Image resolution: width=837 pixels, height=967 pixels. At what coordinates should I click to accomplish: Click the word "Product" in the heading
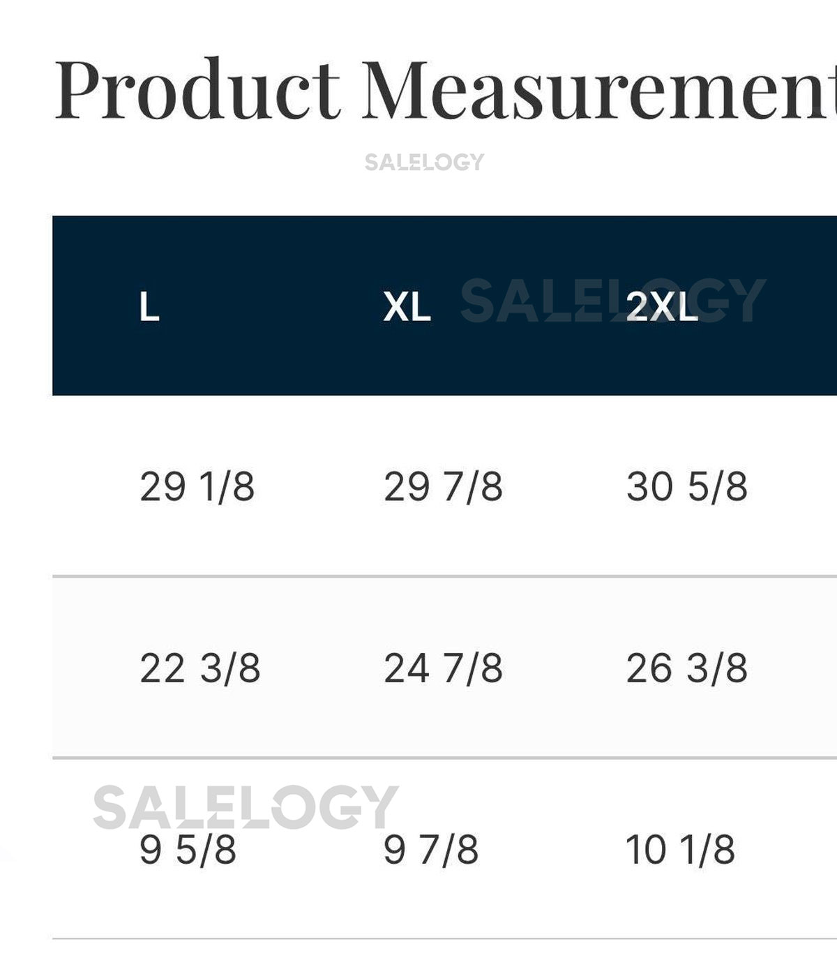197,89
